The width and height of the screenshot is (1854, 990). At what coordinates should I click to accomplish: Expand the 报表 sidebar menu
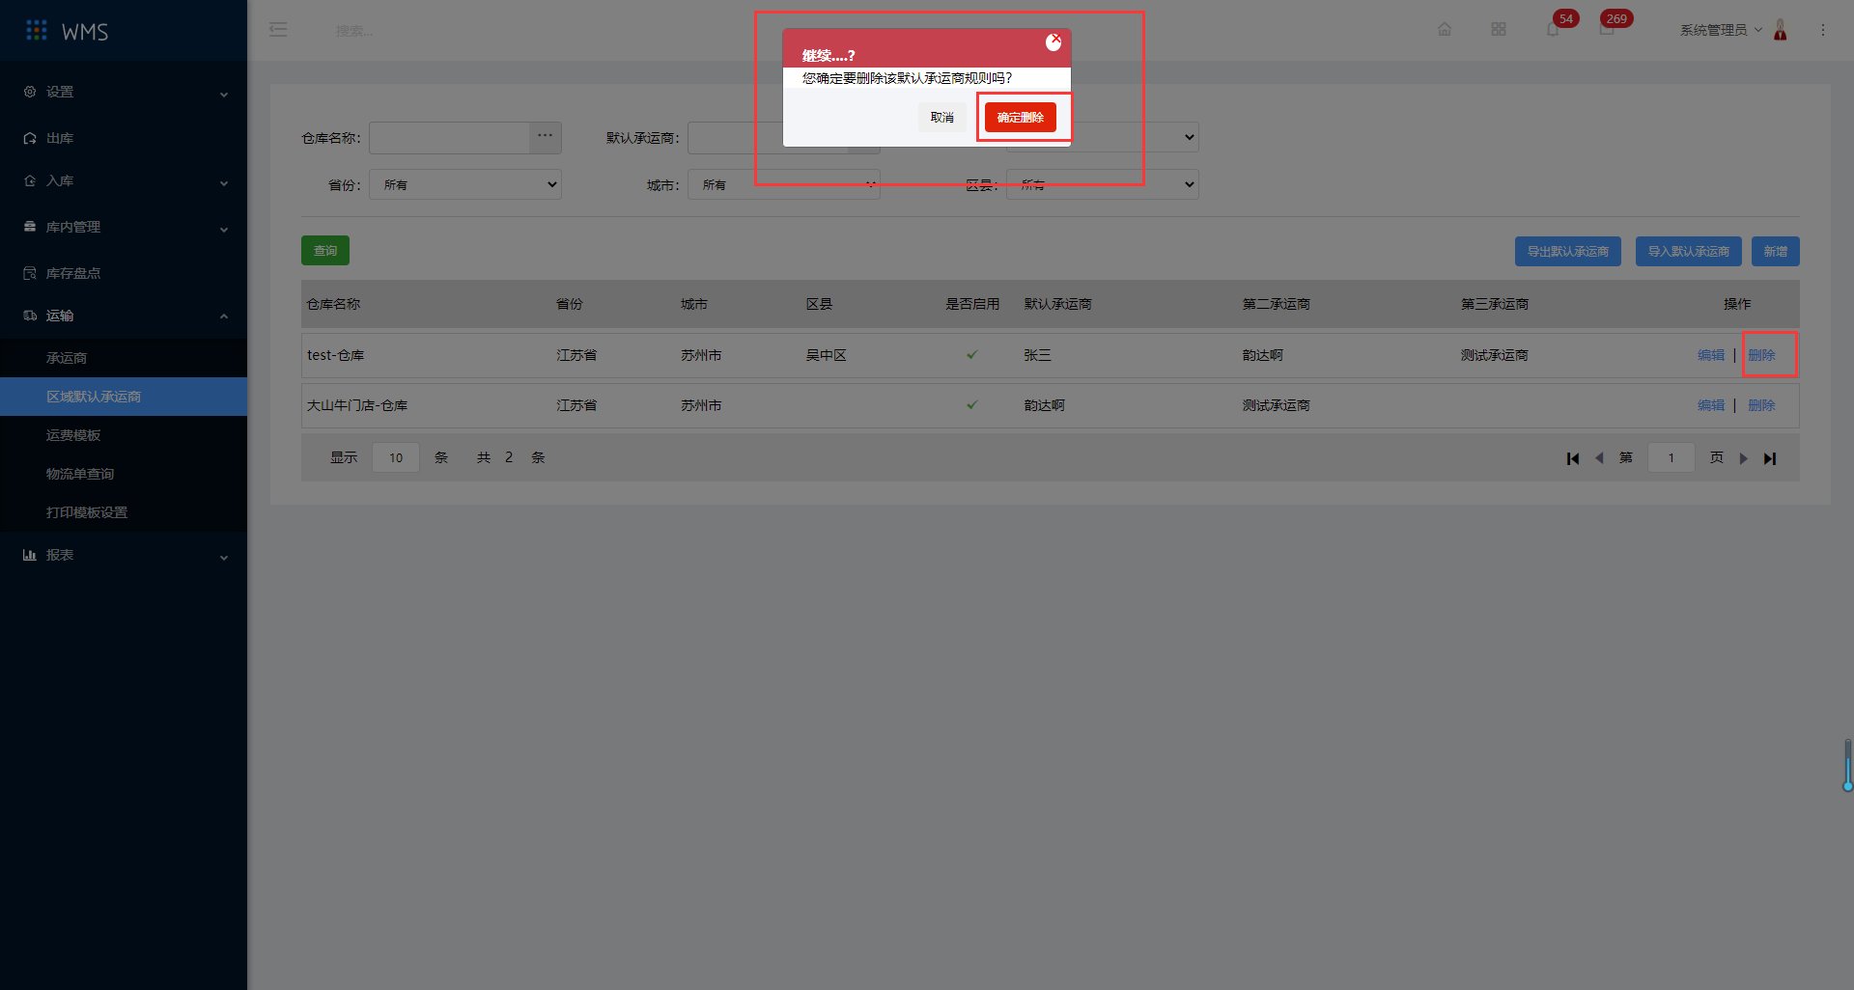[x=124, y=555]
